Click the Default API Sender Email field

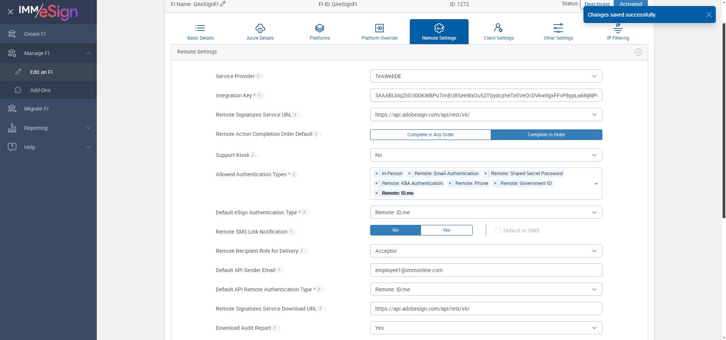[x=486, y=270]
